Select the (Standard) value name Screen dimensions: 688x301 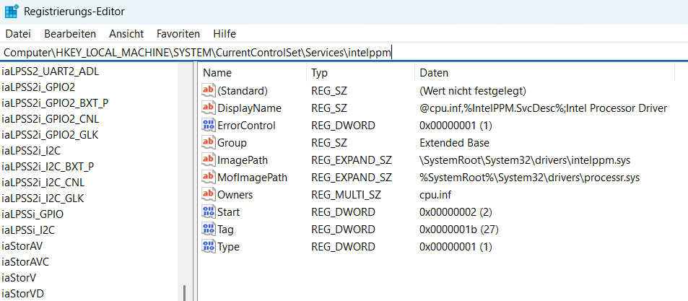point(243,91)
